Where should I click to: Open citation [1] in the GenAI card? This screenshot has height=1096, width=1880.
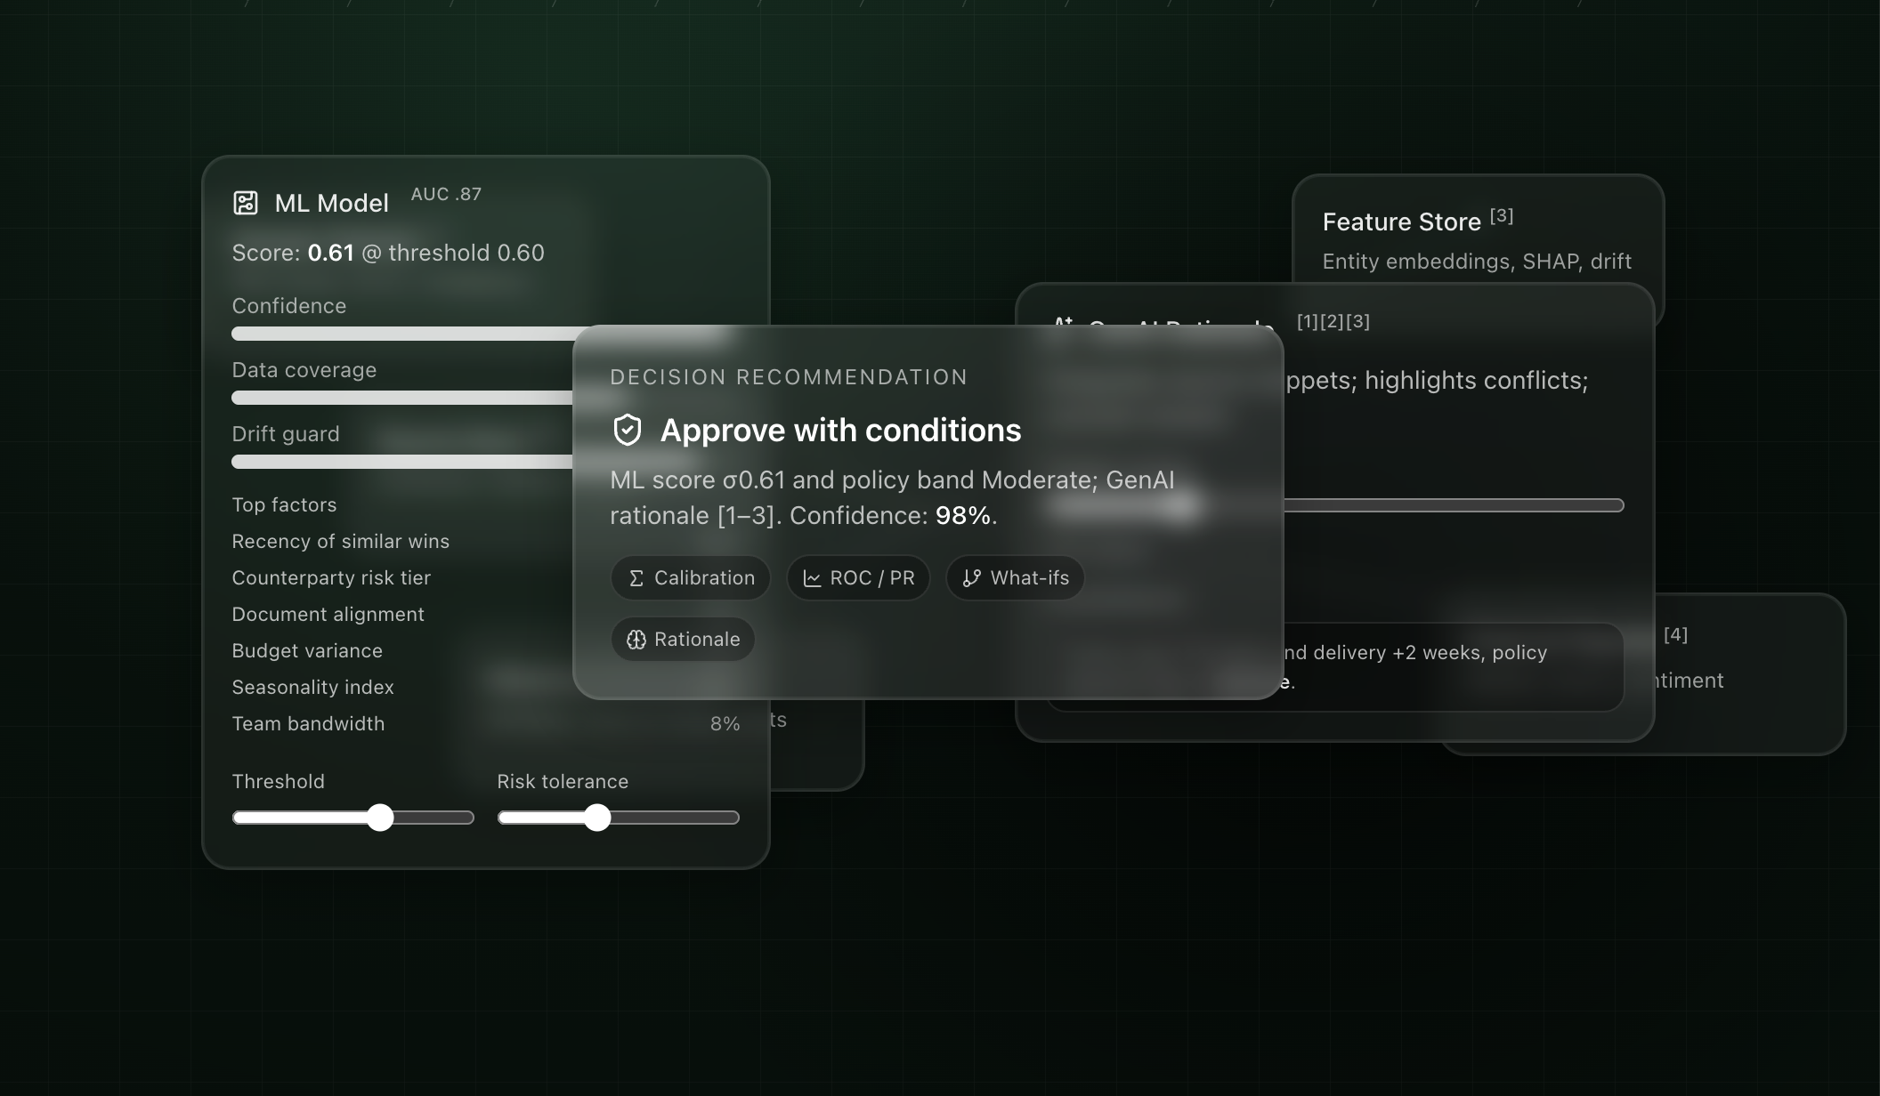click(1307, 321)
